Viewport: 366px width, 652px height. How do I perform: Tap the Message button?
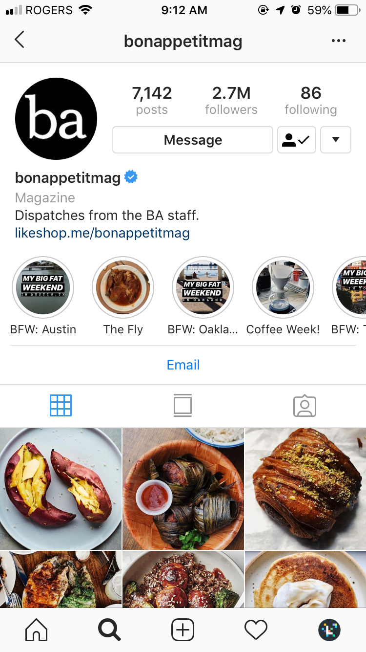coord(193,140)
